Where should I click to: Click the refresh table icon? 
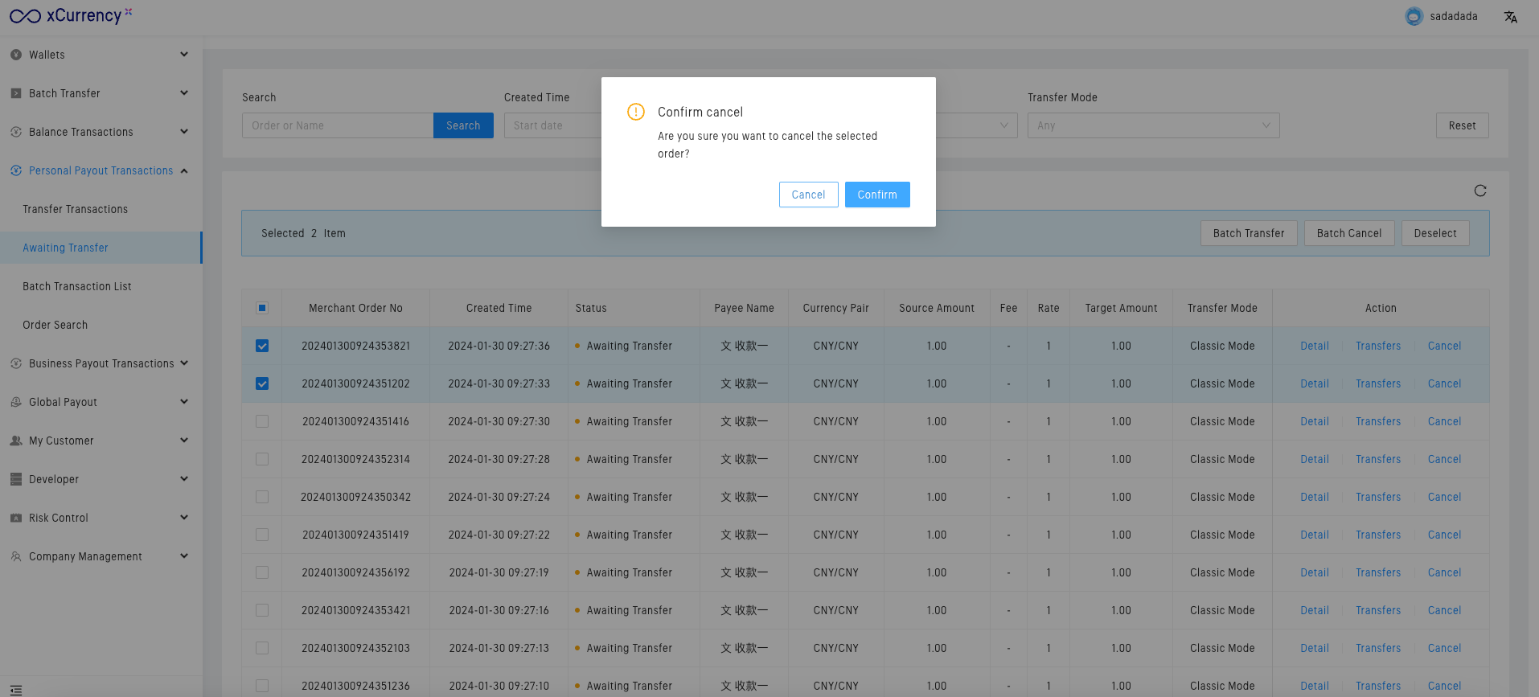[1479, 191]
